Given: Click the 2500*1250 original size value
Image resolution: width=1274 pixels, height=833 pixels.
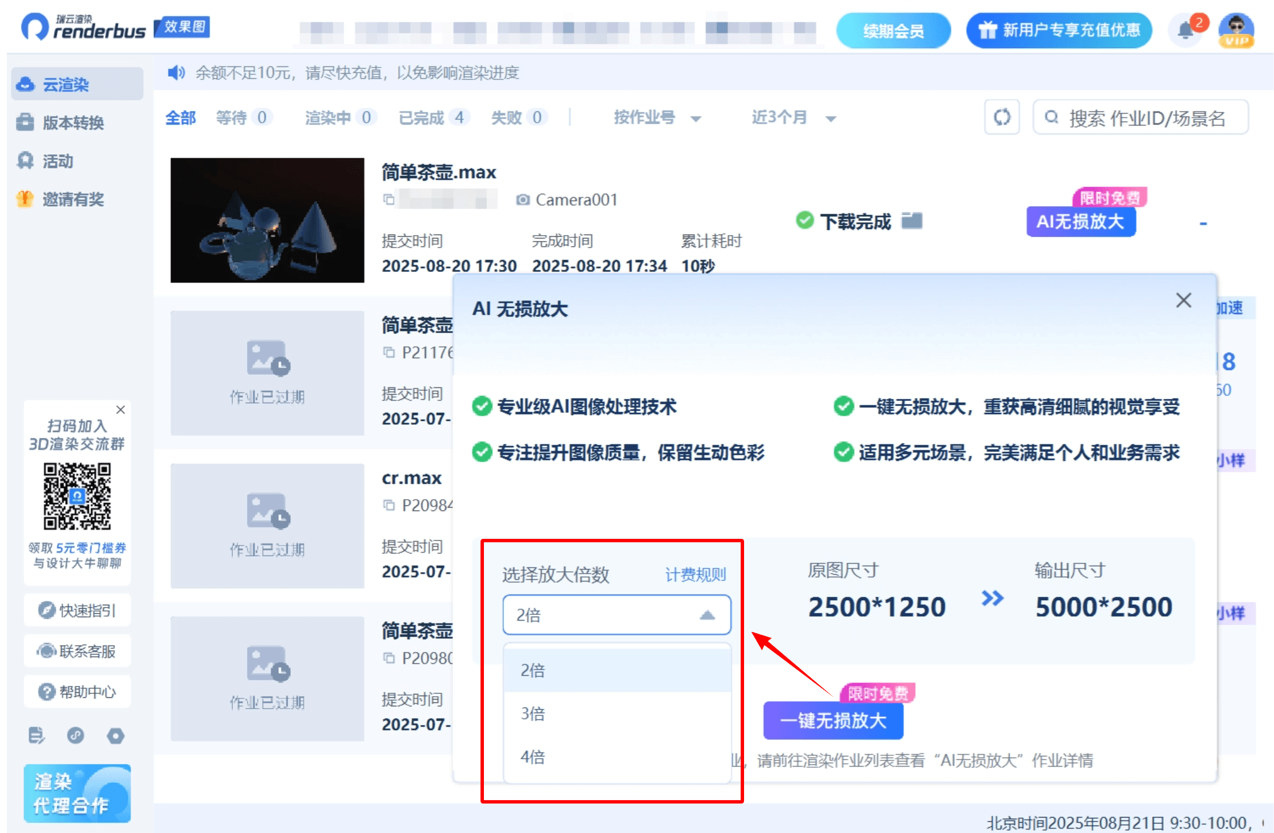Looking at the screenshot, I should tap(876, 607).
